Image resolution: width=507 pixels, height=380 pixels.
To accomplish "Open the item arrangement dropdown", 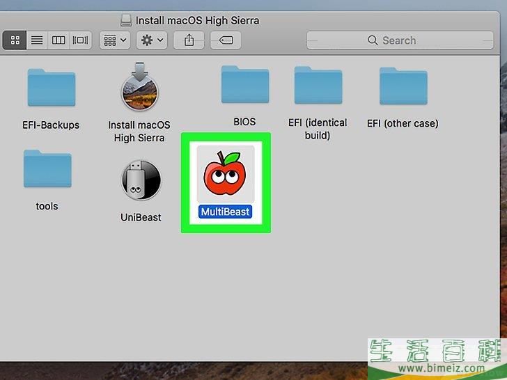I will click(x=115, y=40).
